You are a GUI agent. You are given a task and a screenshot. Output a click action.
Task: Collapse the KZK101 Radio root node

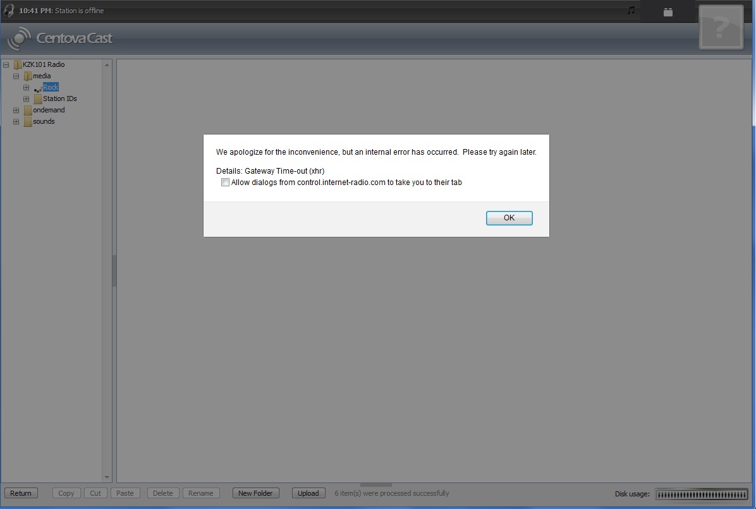pos(5,64)
